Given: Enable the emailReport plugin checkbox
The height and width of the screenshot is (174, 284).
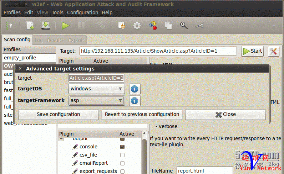Looking at the screenshot, I should click(122, 163).
